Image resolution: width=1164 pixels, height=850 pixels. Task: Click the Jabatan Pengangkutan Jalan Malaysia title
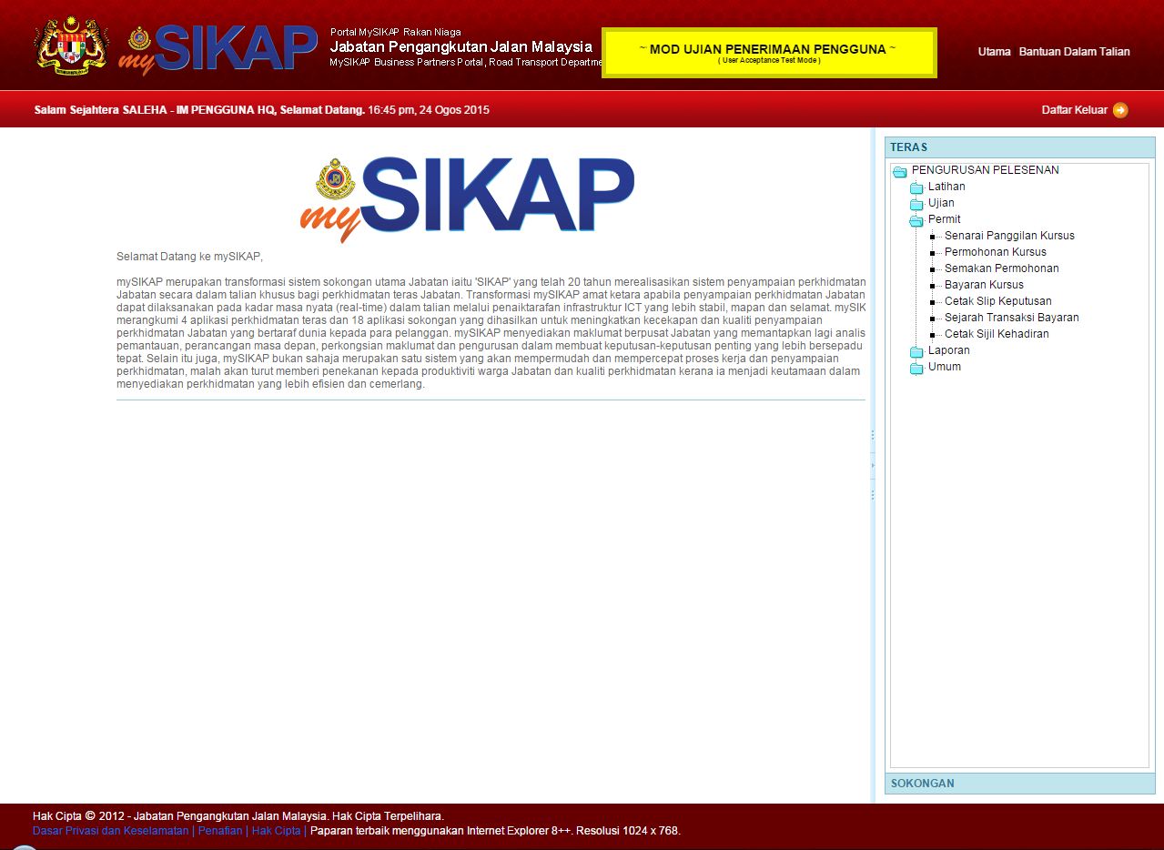(461, 46)
